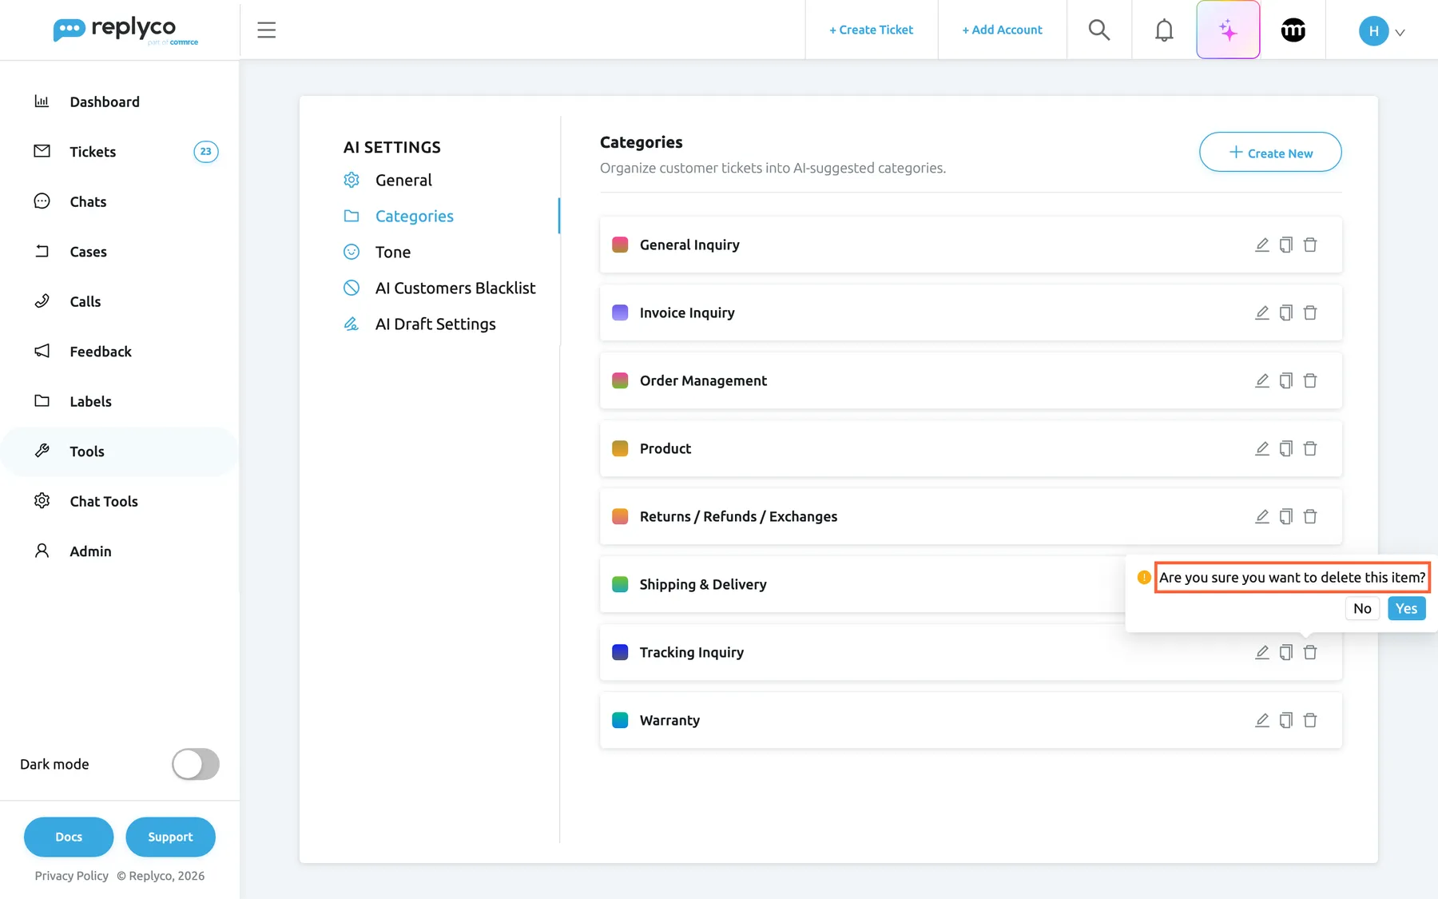
Task: Delete the Tracking Inquiry category
Action: point(1310,652)
